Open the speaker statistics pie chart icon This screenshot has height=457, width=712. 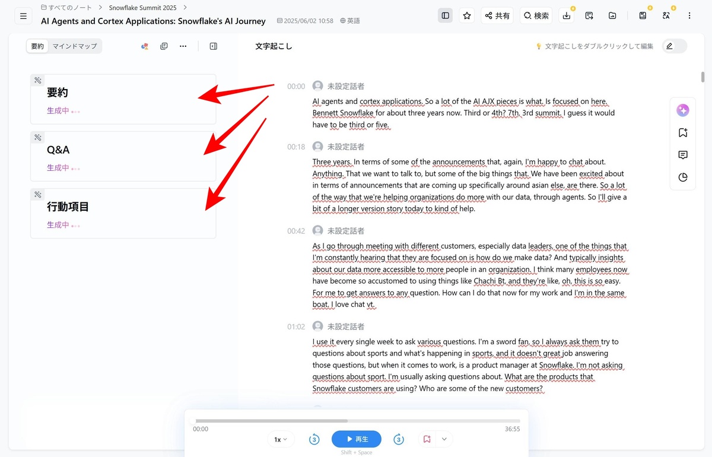tap(683, 177)
